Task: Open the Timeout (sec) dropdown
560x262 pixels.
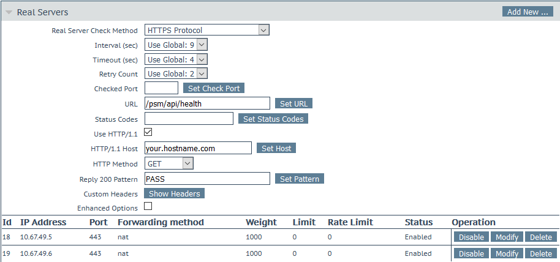Action: pos(176,59)
